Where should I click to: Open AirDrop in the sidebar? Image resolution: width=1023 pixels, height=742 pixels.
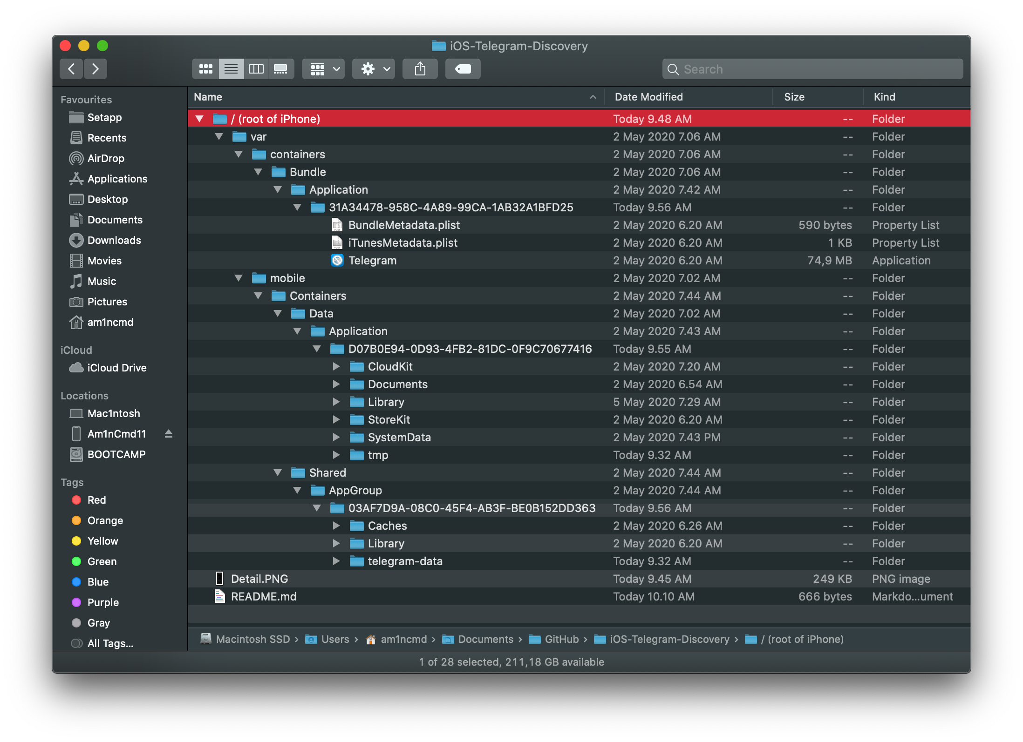coord(106,158)
